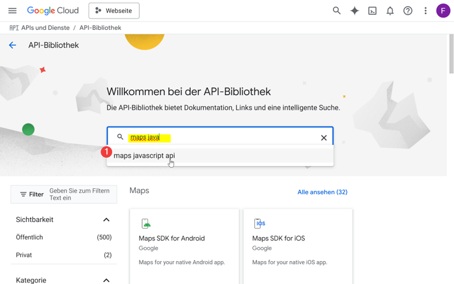Activate Cloud Shell terminal icon
The image size is (454, 284).
pos(372,11)
